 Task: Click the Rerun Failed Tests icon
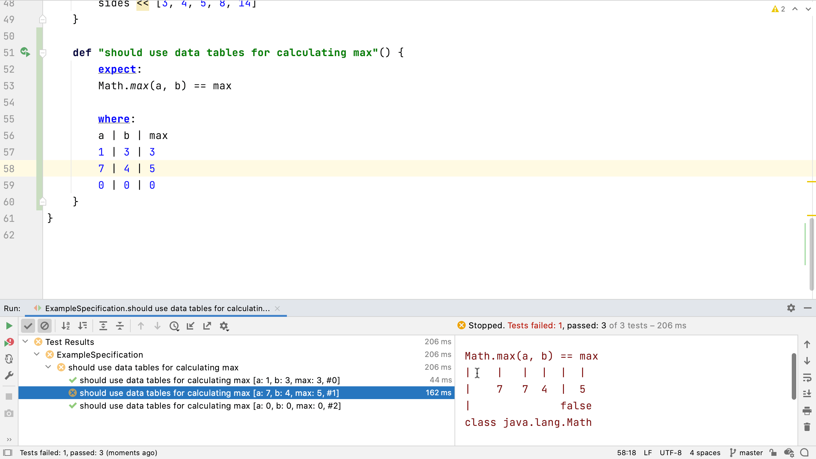tap(9, 342)
